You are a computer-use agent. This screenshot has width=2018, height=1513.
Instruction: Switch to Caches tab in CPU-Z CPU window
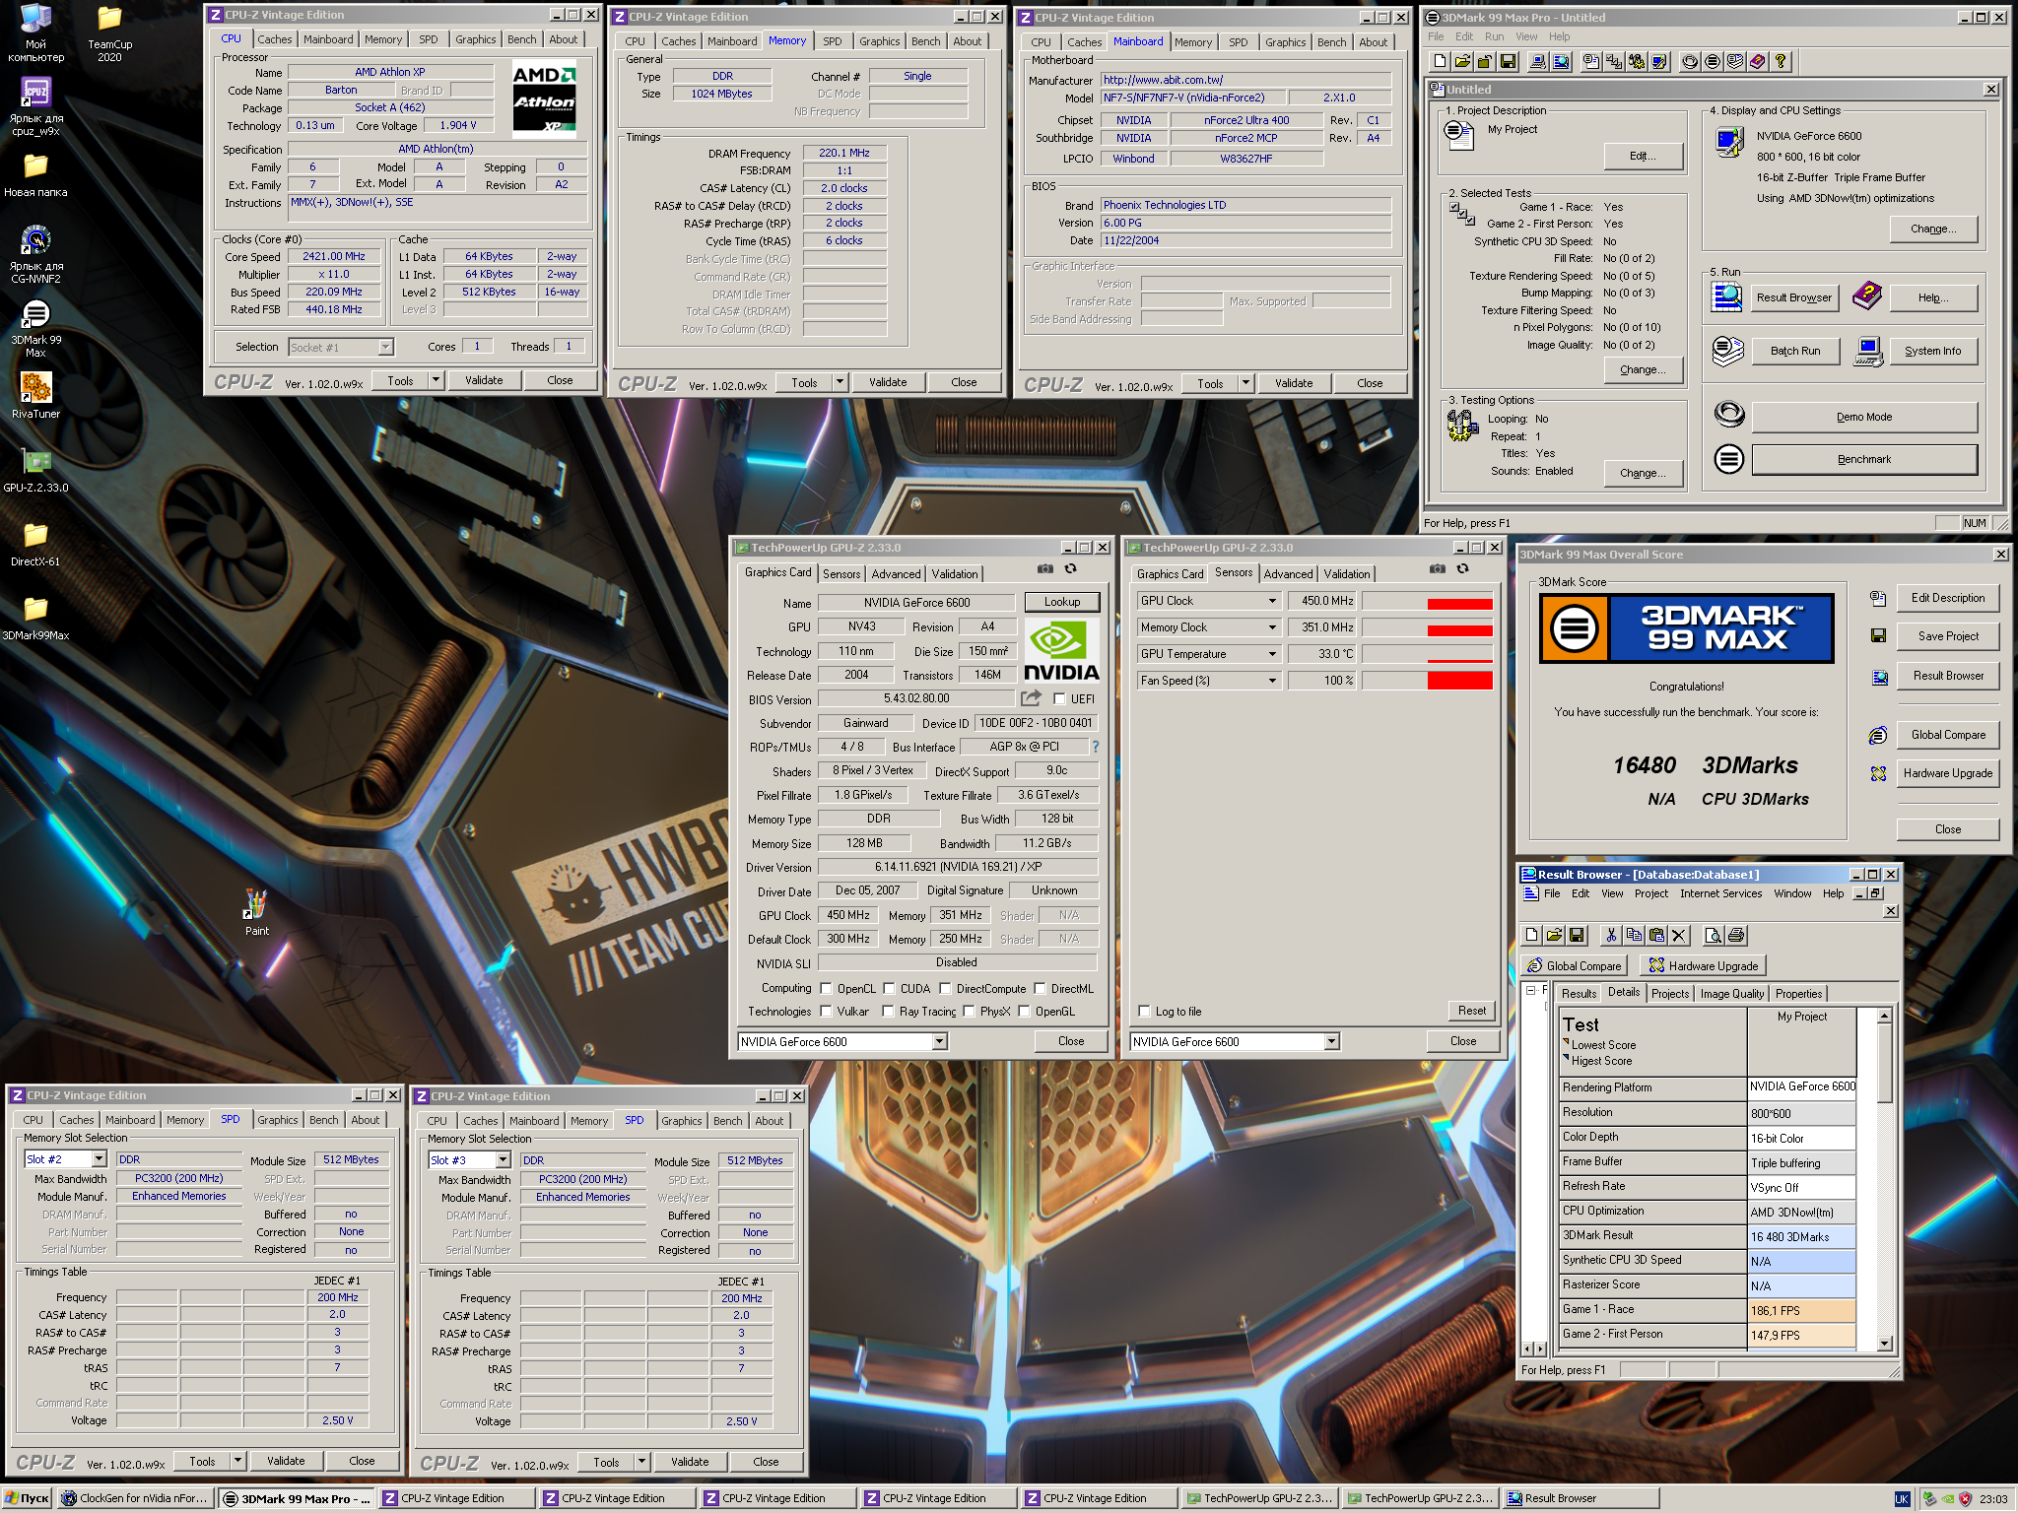pos(274,40)
